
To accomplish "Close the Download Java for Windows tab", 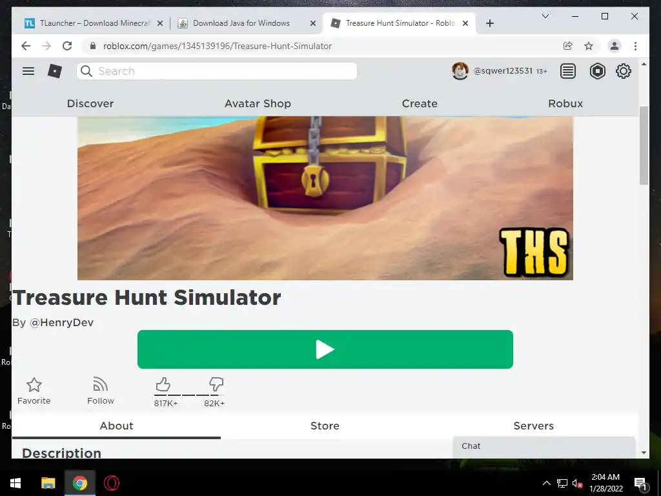I will [x=313, y=23].
